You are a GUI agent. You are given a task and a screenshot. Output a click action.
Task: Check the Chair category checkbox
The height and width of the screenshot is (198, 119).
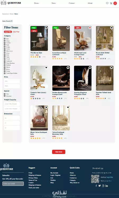(5, 41)
